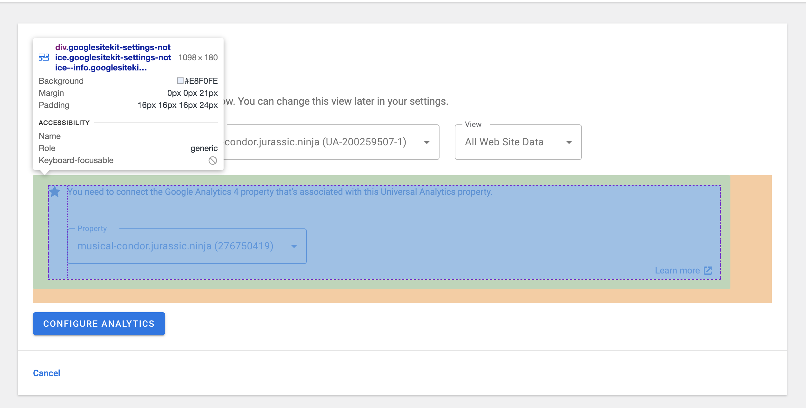Click the star icon in the info notice
This screenshot has height=408, width=806.
(x=55, y=192)
